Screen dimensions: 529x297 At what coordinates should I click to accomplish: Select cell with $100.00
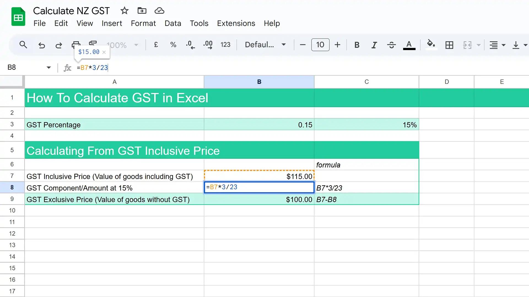pos(259,199)
